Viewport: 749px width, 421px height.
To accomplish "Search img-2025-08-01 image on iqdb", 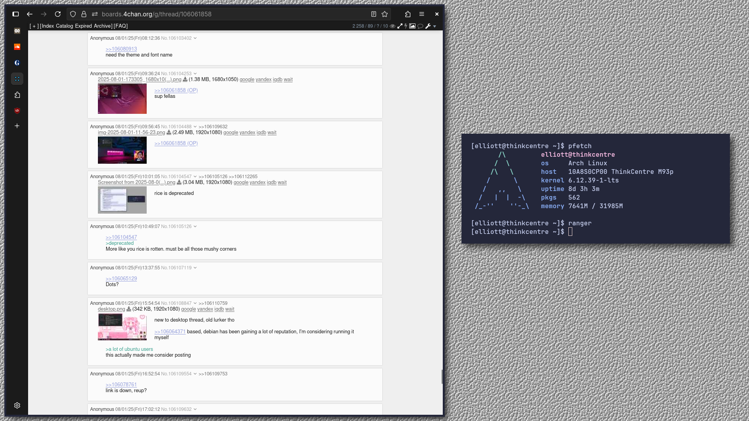I will pyautogui.click(x=261, y=133).
